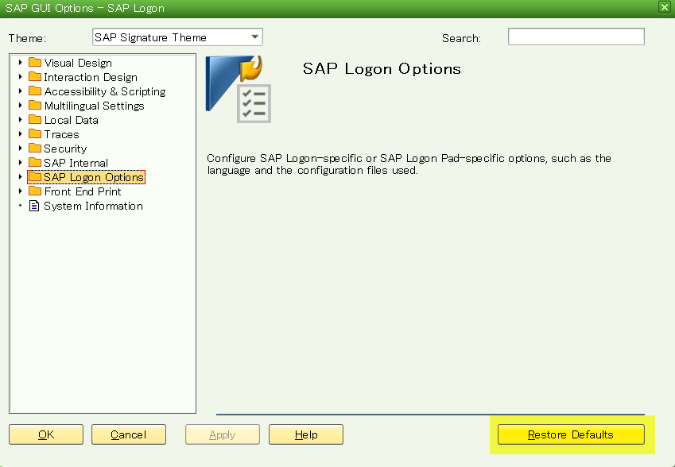The image size is (675, 467).
Task: Click the Multilingual Settings folder icon
Action: [35, 106]
